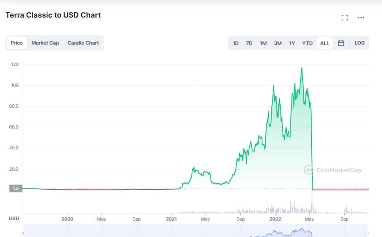
Task: Click the 2022 marker on time axis
Action: [275, 219]
